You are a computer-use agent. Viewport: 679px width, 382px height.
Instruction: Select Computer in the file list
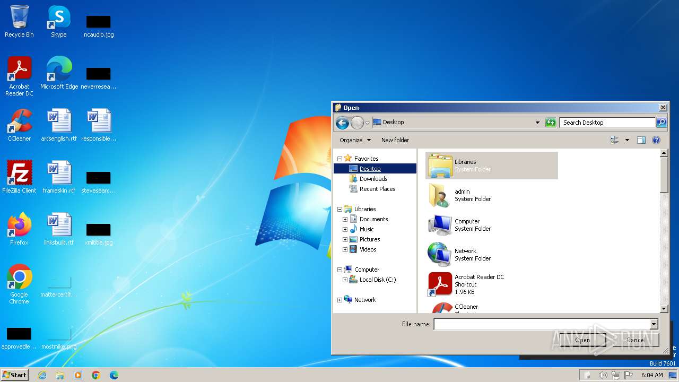(x=492, y=225)
